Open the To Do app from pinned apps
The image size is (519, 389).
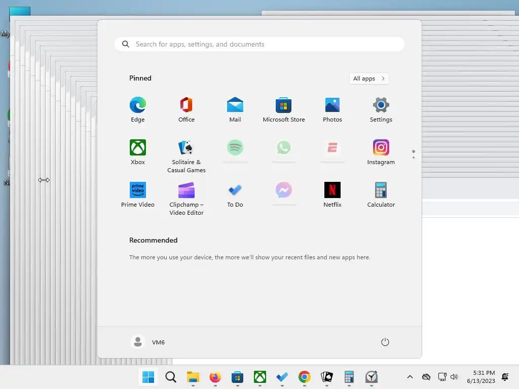point(235,195)
